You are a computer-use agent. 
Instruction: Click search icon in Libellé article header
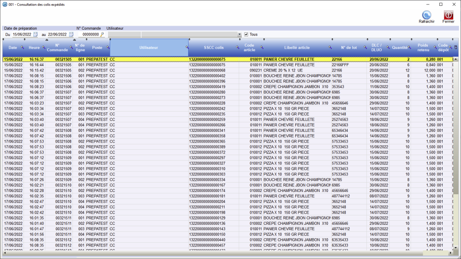point(330,48)
